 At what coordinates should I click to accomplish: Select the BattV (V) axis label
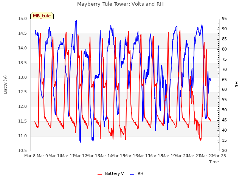pyautogui.click(x=5, y=84)
